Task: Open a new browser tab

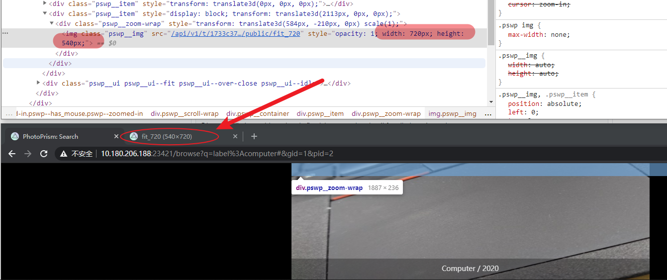Action: (254, 136)
